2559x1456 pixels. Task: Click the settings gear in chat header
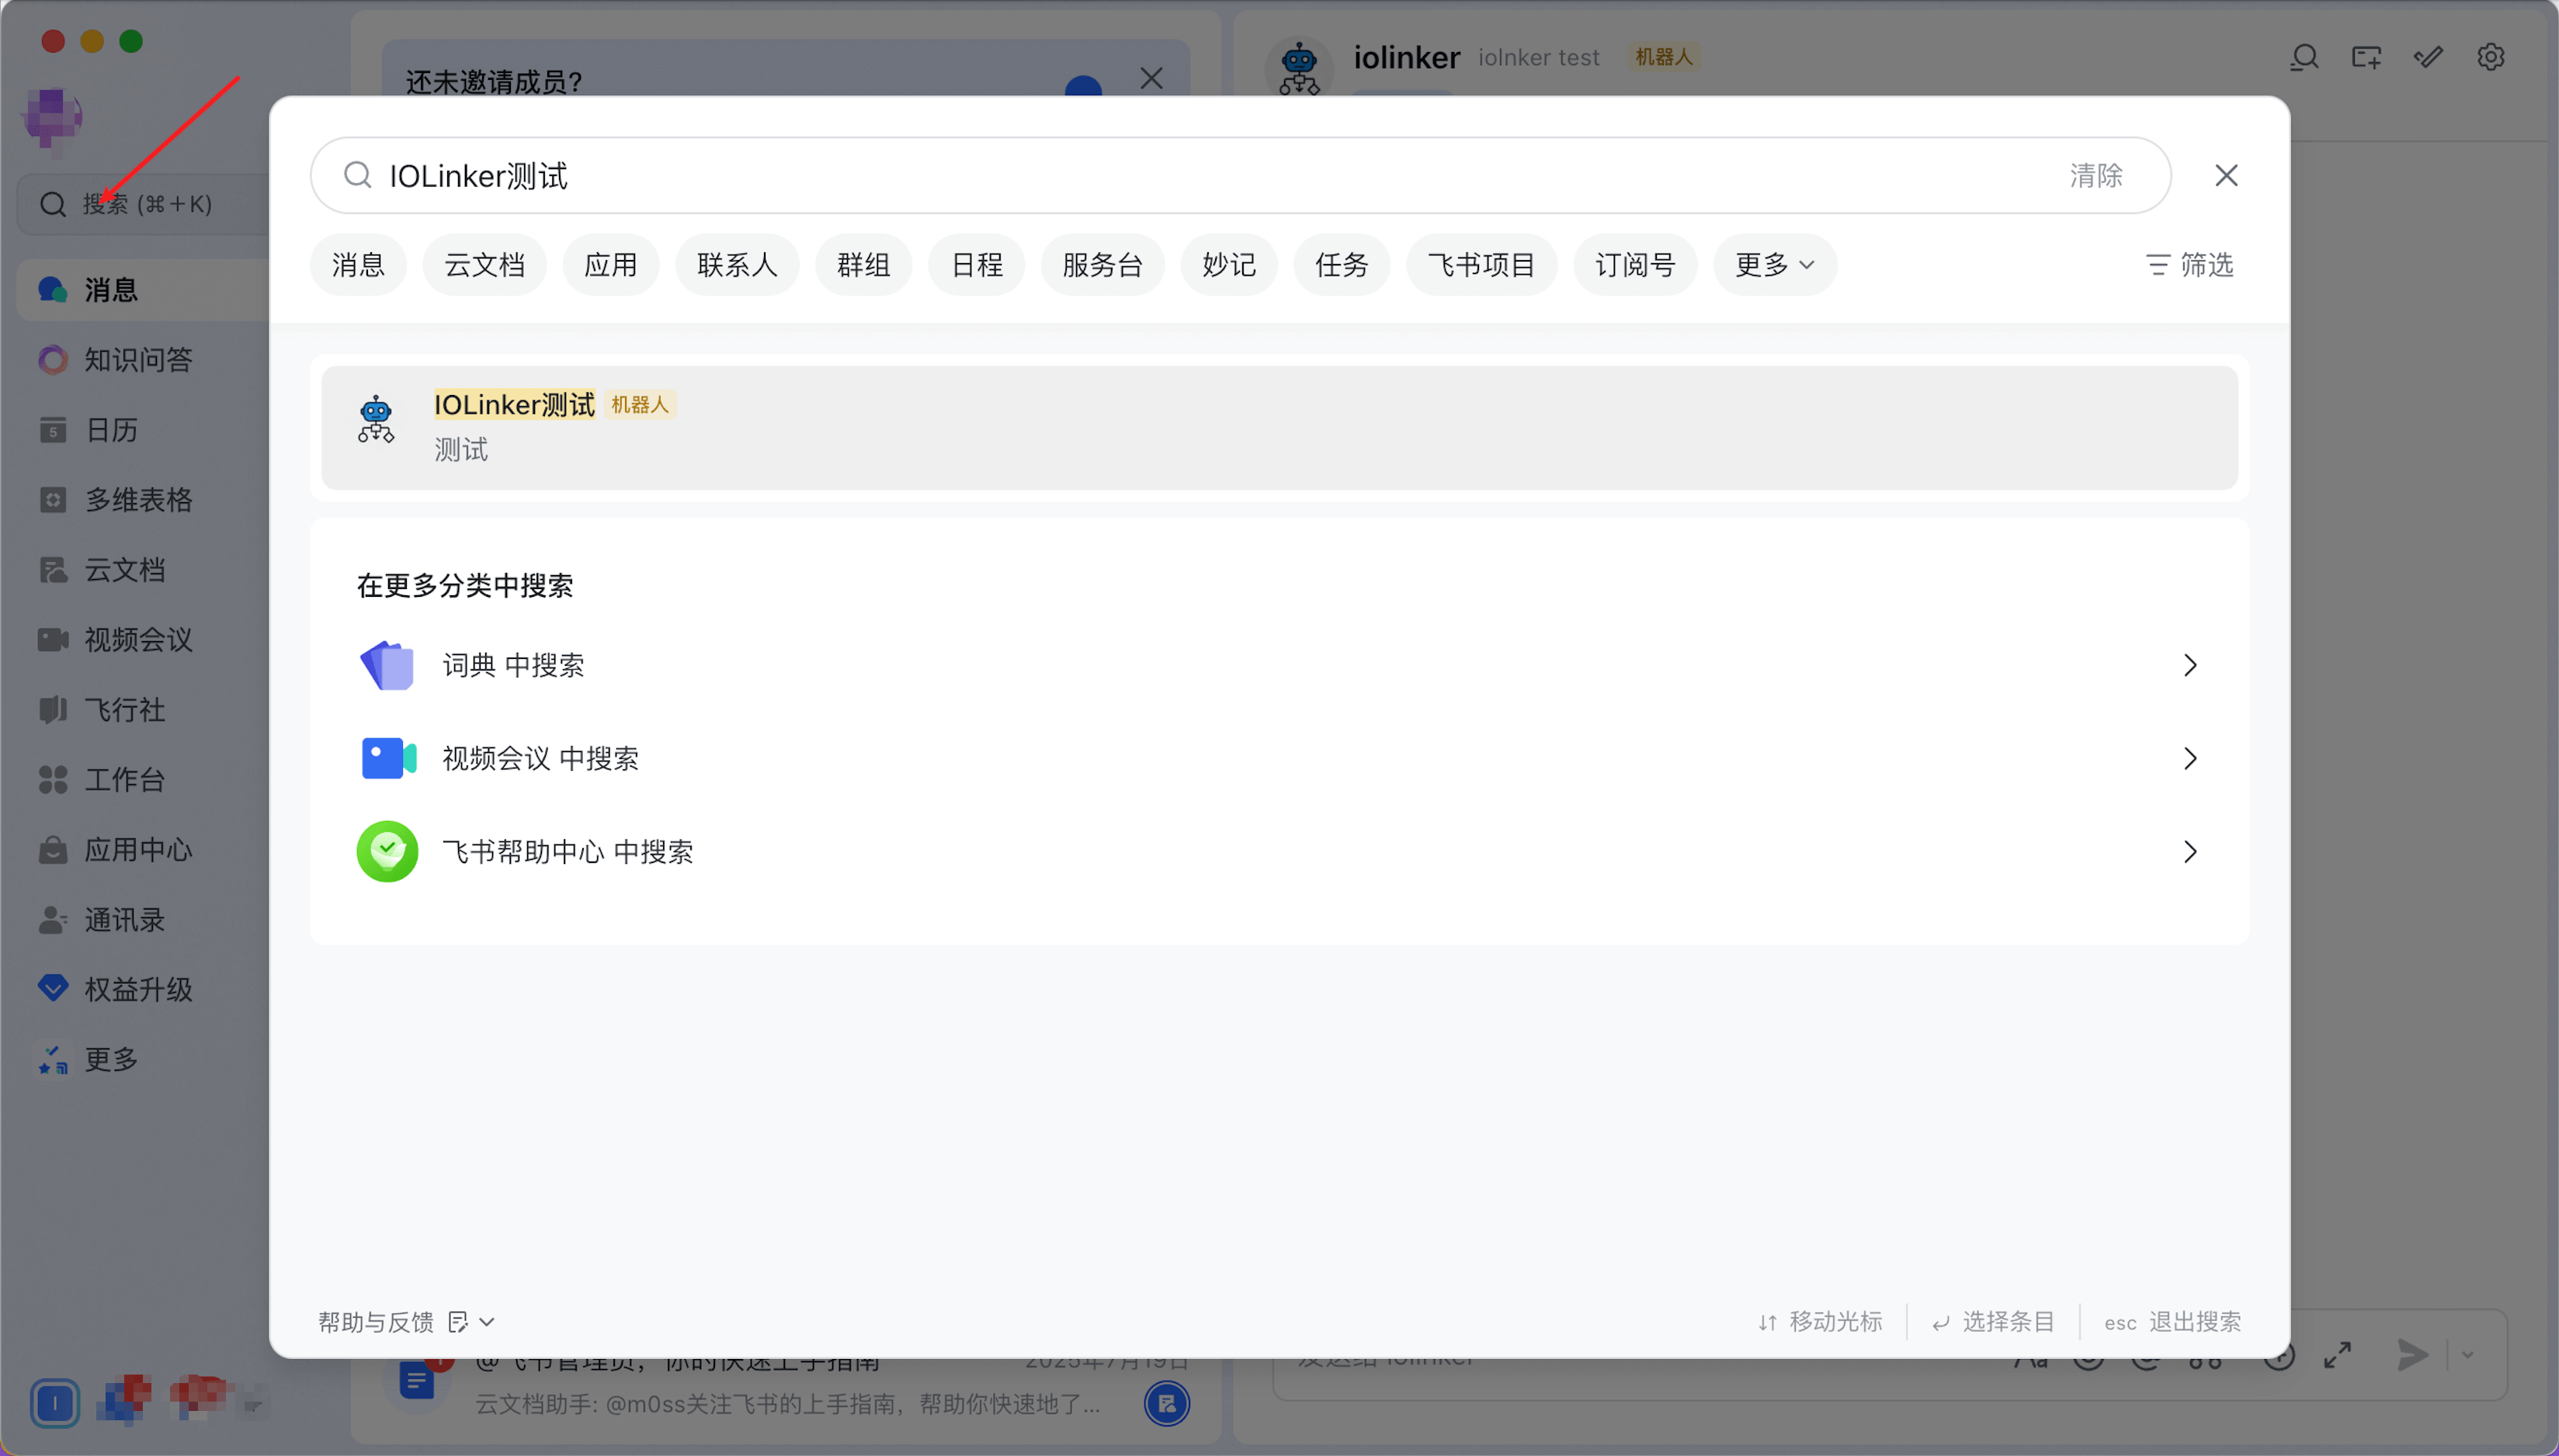tap(2490, 58)
